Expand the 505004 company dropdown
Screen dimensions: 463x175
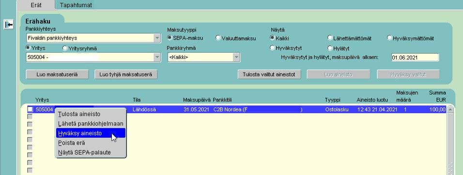[157, 58]
